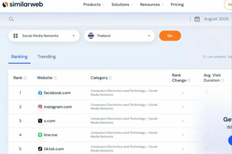This screenshot has height=154, width=232.
Task: Switch to the Trending tab
Action: [46, 57]
